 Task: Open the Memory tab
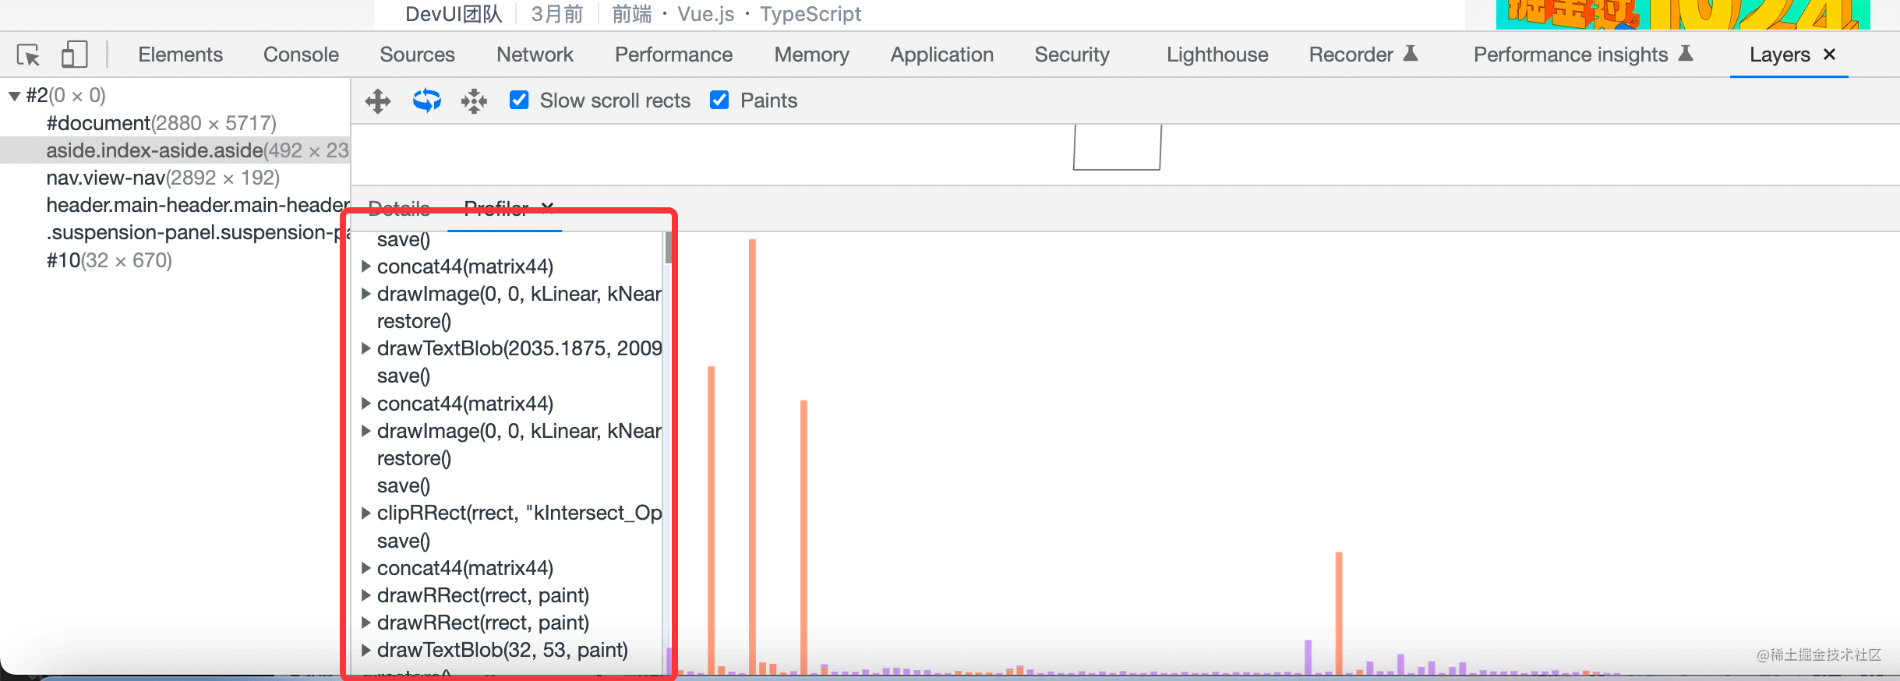click(811, 55)
